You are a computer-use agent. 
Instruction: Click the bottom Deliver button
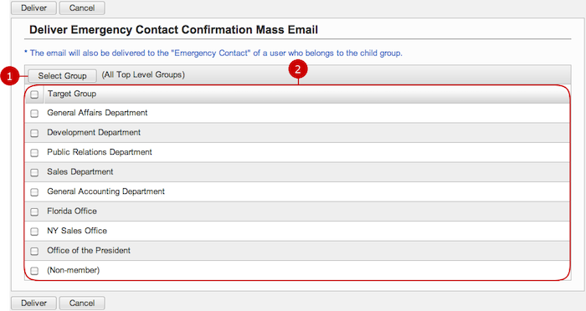[33, 303]
